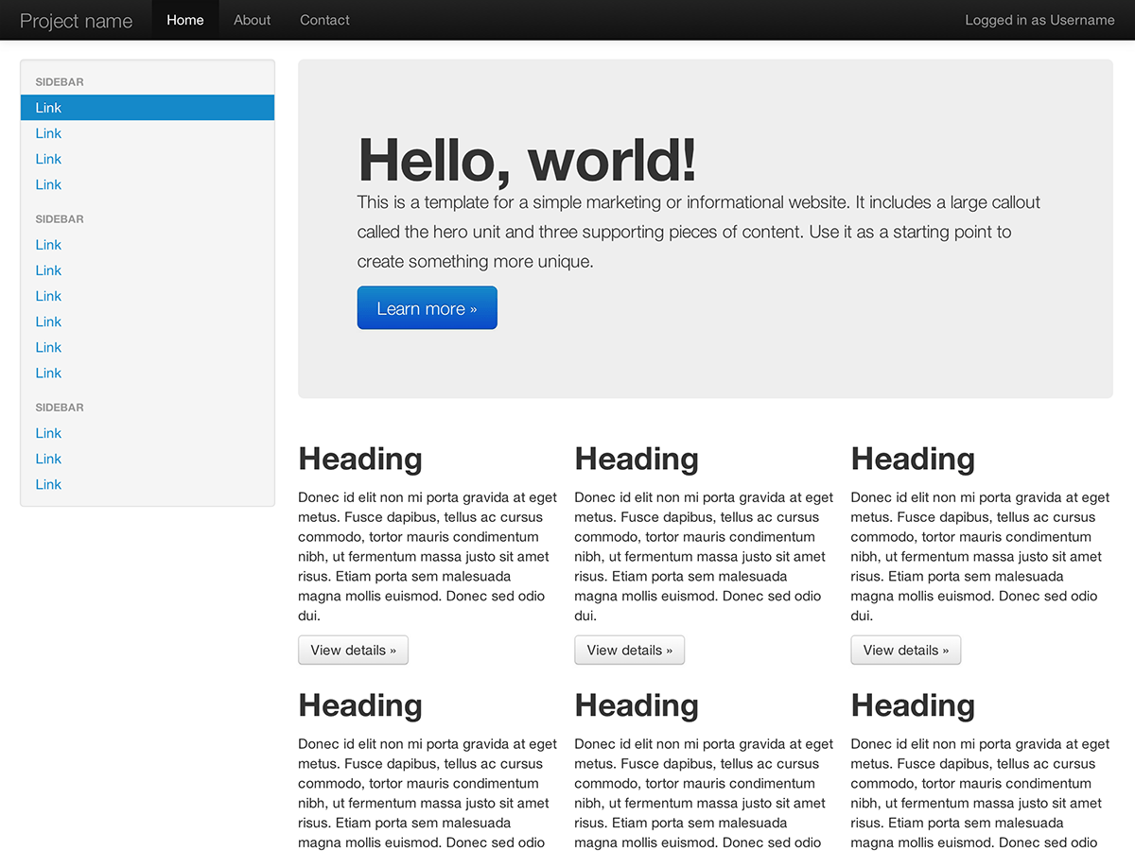This screenshot has width=1135, height=851.
Task: Open the Home tab in the navbar
Action: (184, 19)
